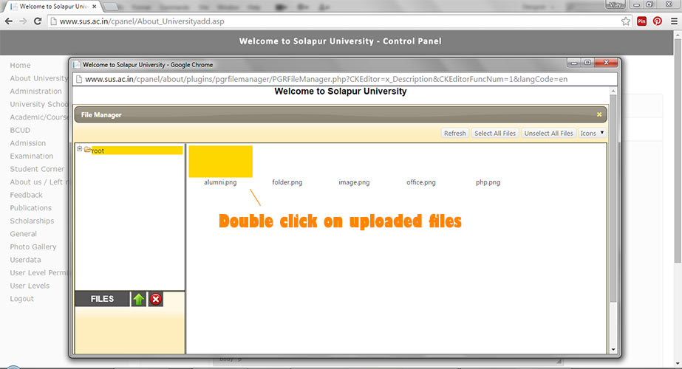Select the root folder in tree
The image size is (682, 369).
coord(137,151)
